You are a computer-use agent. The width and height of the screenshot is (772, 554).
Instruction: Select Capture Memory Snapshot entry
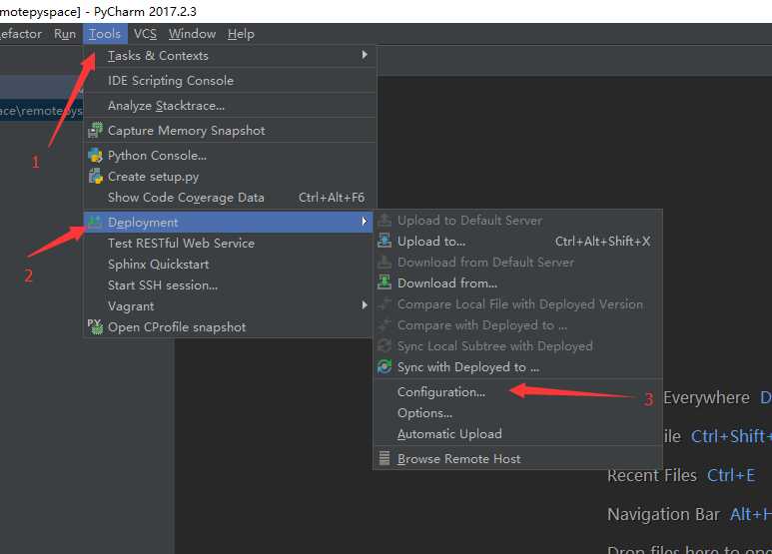(x=230, y=131)
